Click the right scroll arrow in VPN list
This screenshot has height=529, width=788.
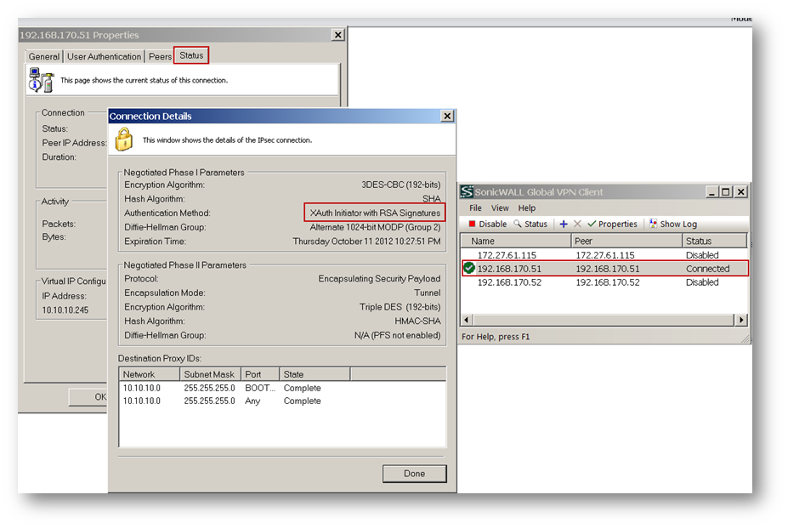(x=741, y=320)
